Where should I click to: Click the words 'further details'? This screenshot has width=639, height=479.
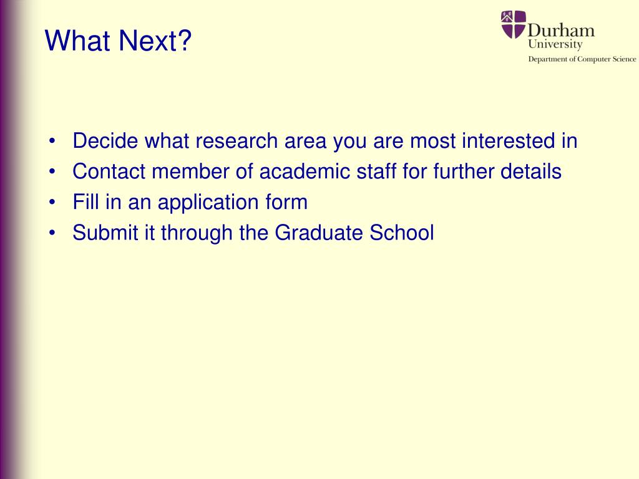(497, 172)
